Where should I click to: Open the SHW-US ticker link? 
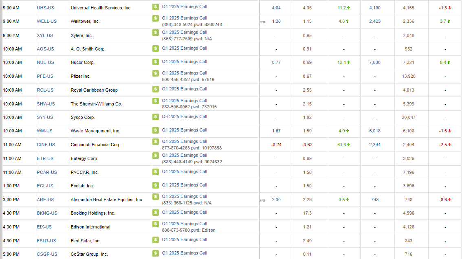(x=46, y=104)
